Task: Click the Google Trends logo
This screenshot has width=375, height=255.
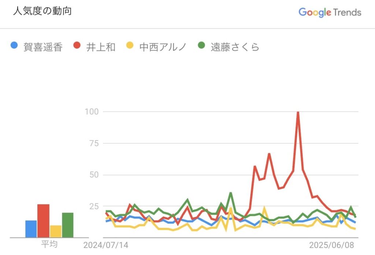Action: click(330, 12)
